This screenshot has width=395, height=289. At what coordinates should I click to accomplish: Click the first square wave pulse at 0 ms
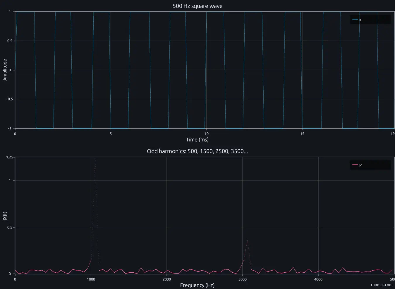pos(25,12)
